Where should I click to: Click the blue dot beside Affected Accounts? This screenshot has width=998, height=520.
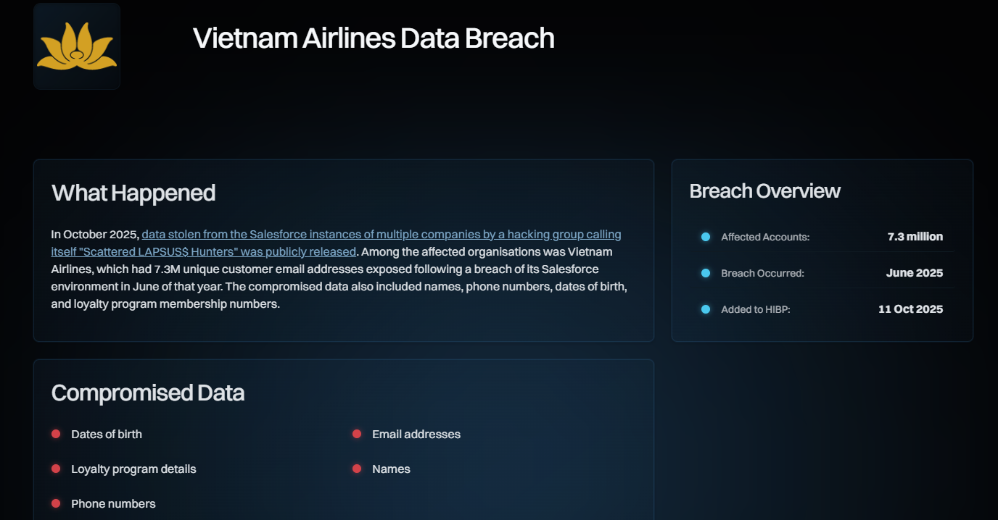tap(706, 237)
